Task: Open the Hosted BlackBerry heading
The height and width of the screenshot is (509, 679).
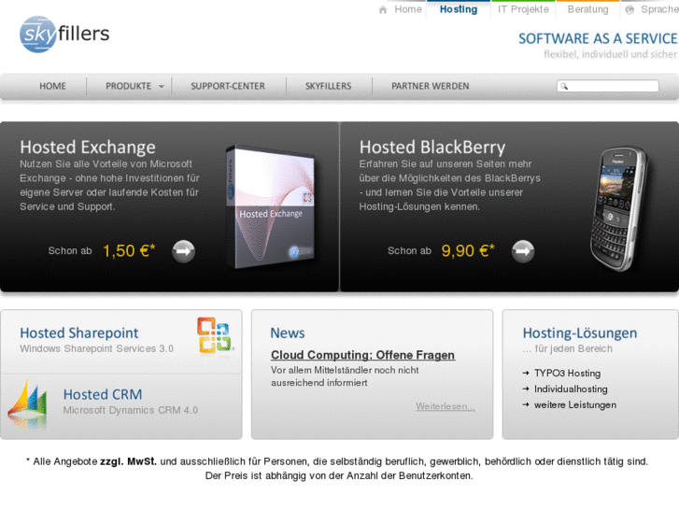Action: pos(432,148)
